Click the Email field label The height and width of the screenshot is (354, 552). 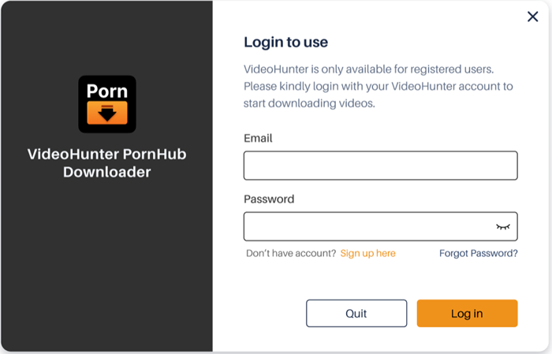pyautogui.click(x=258, y=138)
